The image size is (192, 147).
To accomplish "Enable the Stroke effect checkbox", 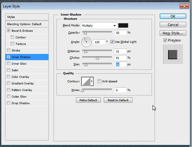I will click(x=8, y=50).
